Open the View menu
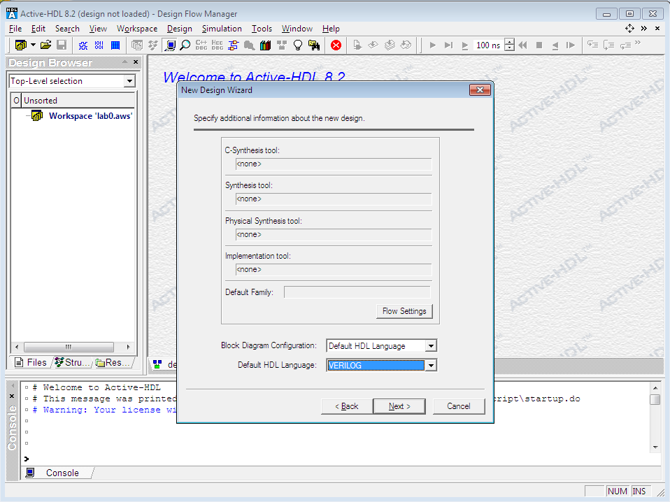 (98, 29)
